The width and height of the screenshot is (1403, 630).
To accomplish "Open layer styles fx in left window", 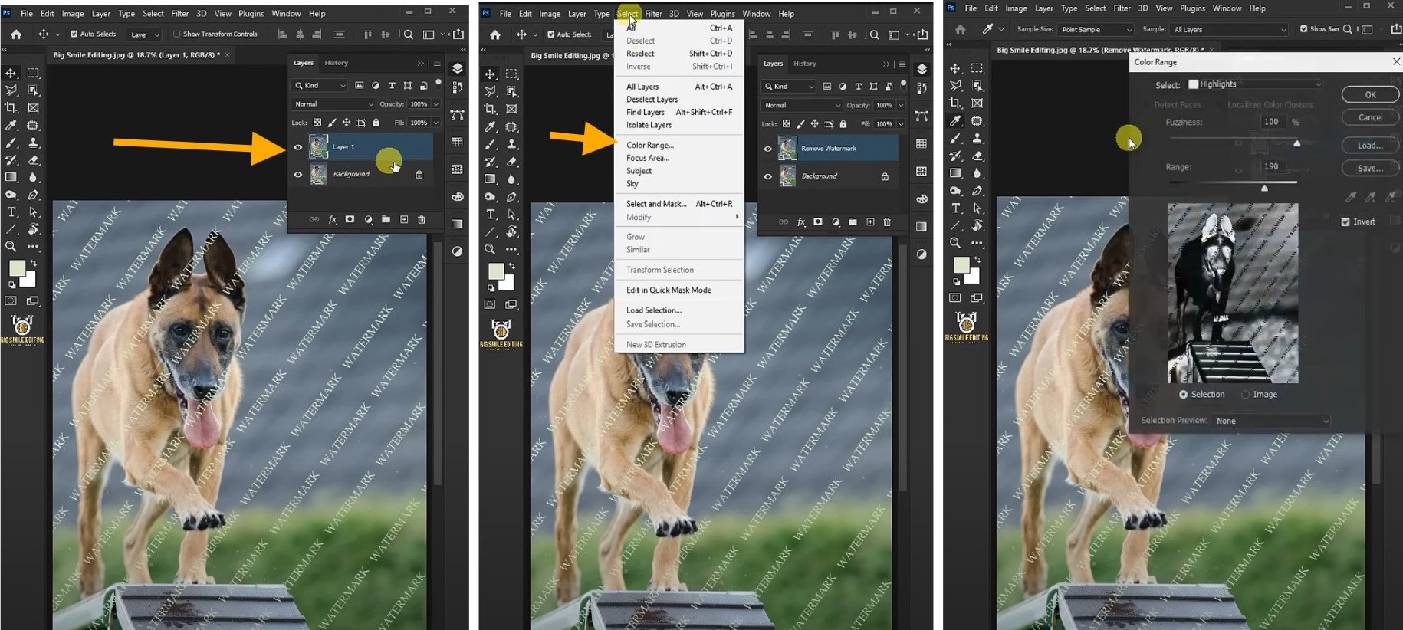I will pyautogui.click(x=332, y=220).
